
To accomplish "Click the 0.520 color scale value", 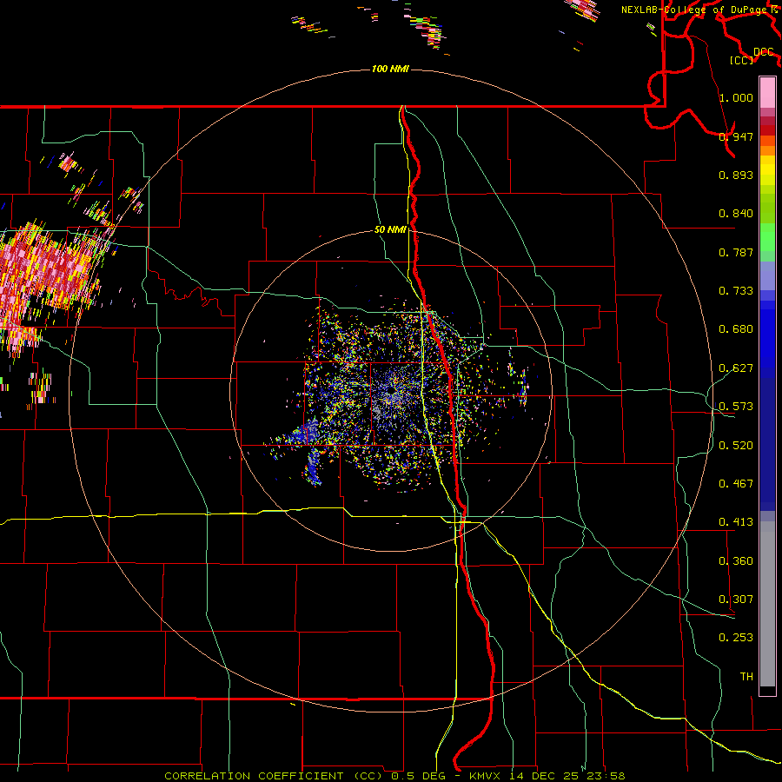I will click(736, 446).
